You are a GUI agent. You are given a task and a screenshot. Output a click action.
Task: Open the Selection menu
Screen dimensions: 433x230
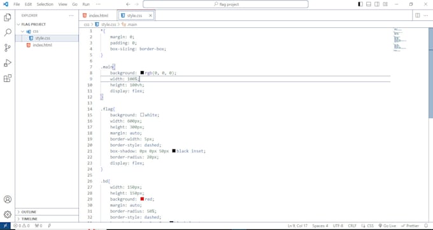click(45, 4)
